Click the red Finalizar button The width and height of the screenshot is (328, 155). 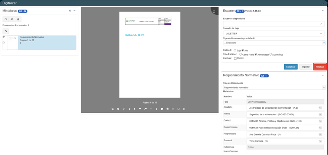pos(320,67)
